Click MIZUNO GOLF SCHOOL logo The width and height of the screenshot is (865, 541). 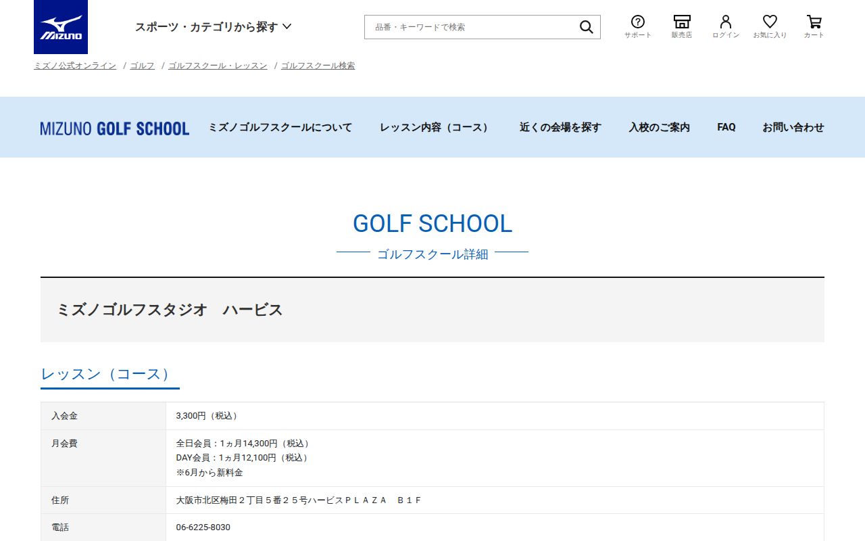click(x=115, y=128)
